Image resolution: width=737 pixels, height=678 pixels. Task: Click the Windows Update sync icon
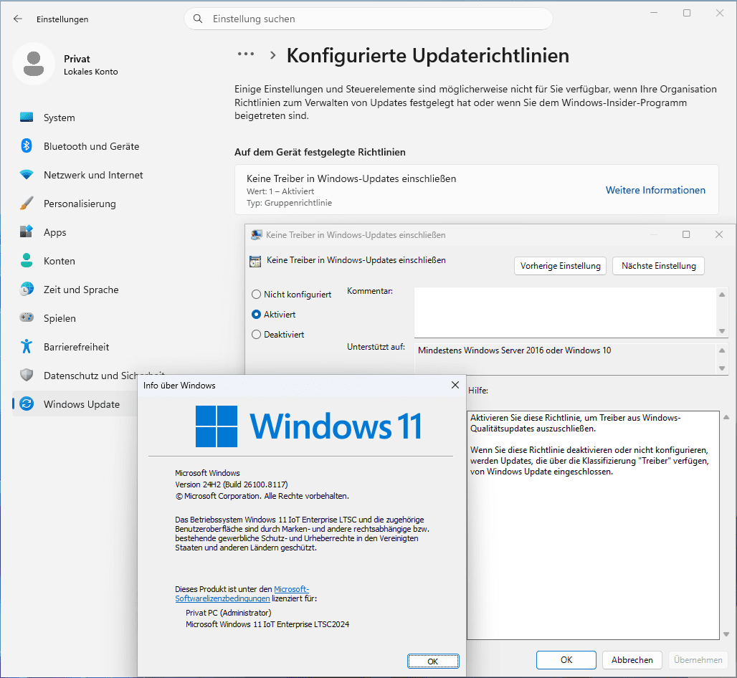pyautogui.click(x=27, y=404)
